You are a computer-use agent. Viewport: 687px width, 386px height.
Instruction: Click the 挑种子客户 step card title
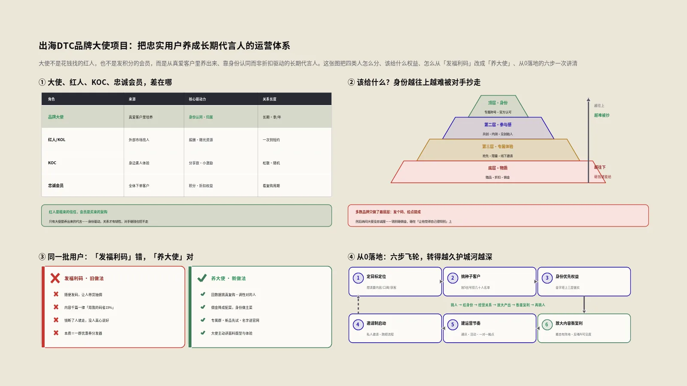tap(471, 277)
